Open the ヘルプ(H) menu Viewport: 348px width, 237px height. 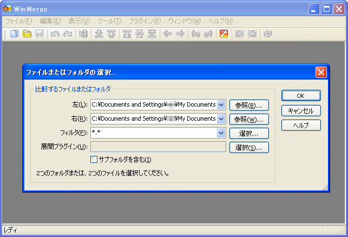[x=221, y=21]
